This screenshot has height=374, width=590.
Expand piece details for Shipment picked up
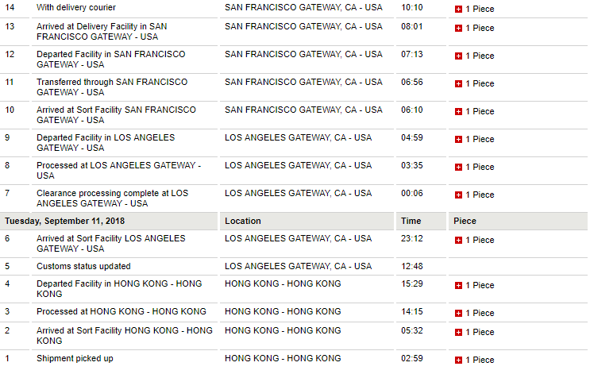click(458, 361)
